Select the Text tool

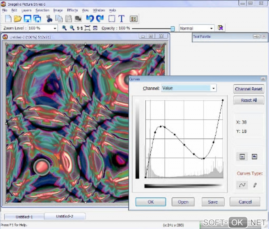click(x=122, y=19)
